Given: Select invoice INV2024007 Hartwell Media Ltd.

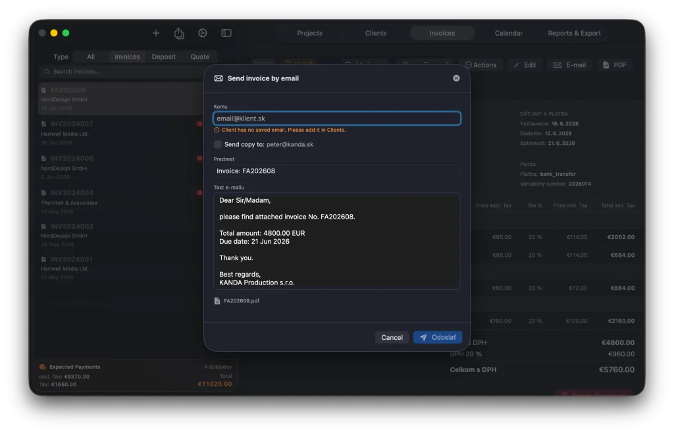Looking at the screenshot, I should point(122,133).
